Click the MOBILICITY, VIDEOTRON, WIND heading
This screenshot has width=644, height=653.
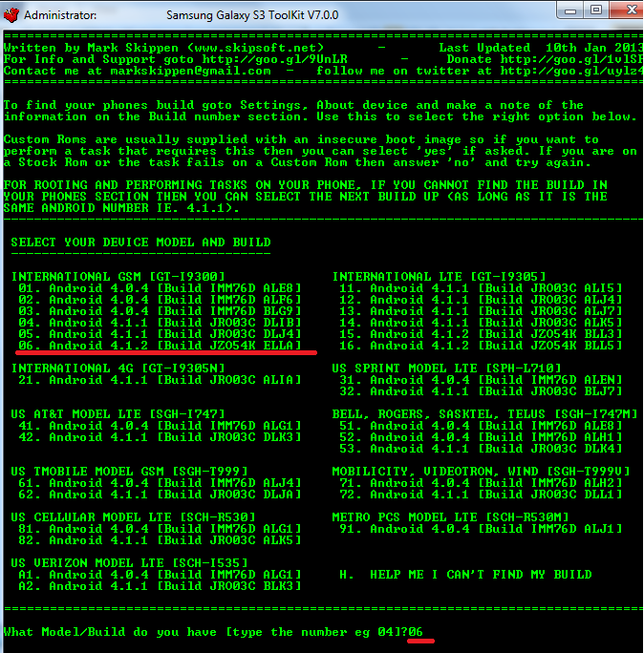(x=481, y=472)
